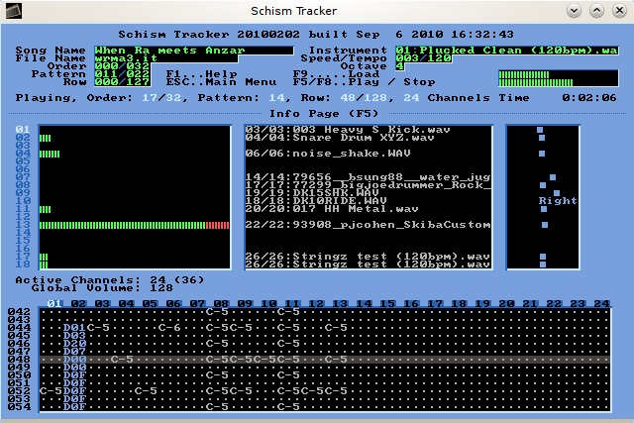Click the C-6 note in row 044
634x423 pixels.
coord(169,328)
